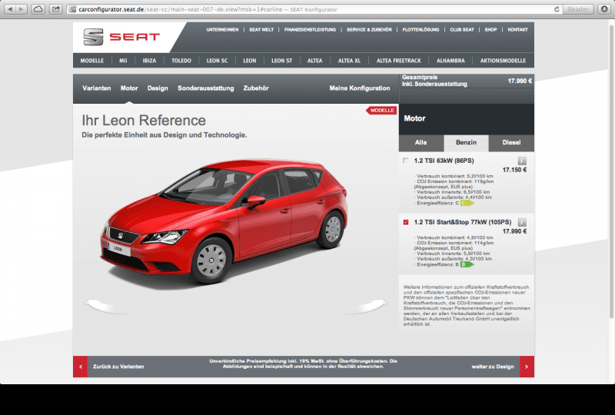Open the Share button in Safari
Image resolution: width=615 pixels, height=415 pixels.
click(x=56, y=9)
